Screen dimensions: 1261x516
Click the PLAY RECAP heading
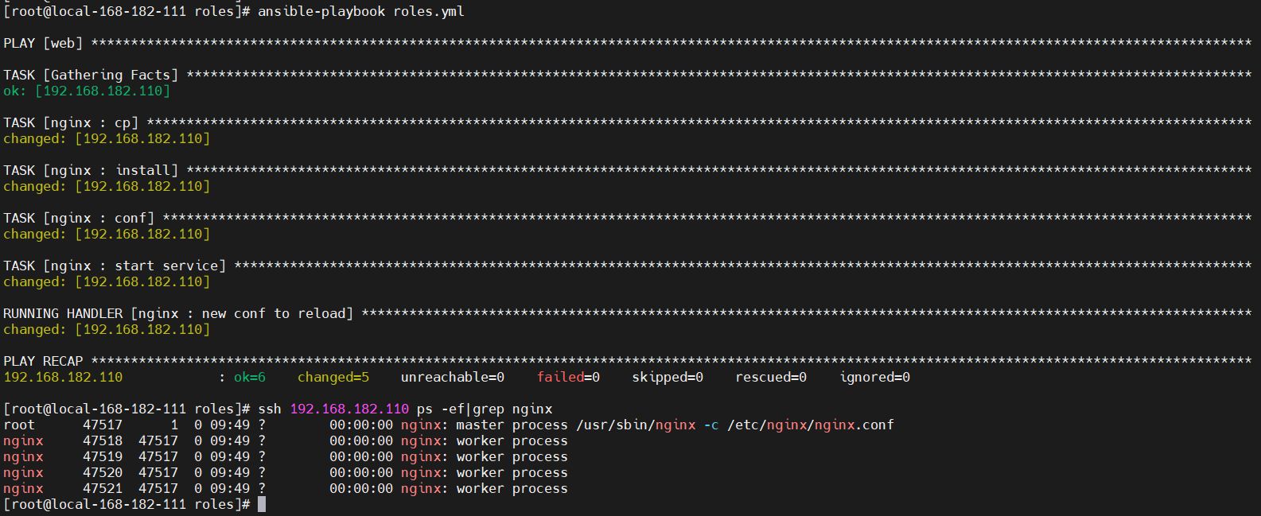click(x=43, y=361)
